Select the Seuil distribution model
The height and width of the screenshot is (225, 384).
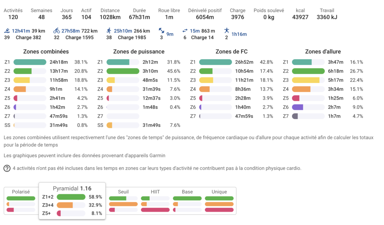(123, 192)
